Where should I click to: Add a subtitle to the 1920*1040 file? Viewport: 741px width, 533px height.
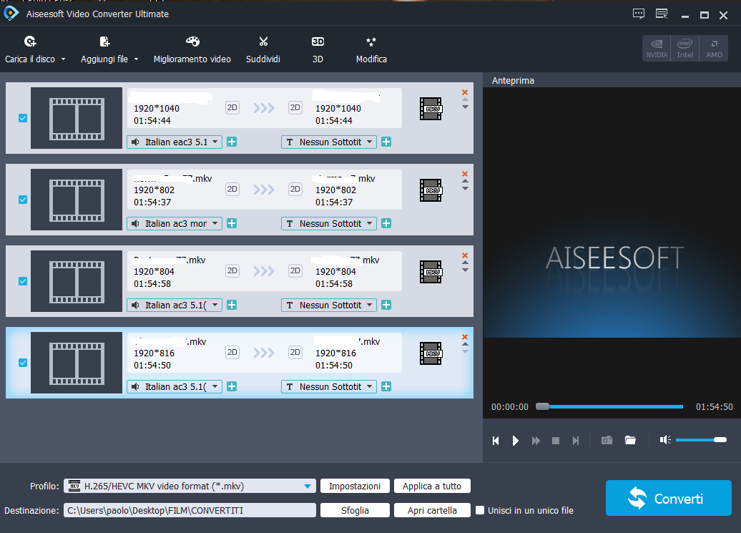pyautogui.click(x=386, y=142)
